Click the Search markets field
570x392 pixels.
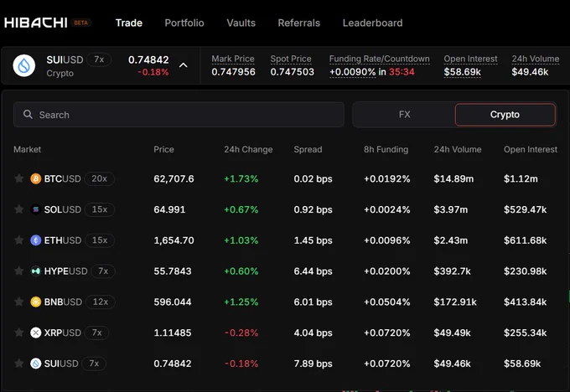[x=179, y=115]
